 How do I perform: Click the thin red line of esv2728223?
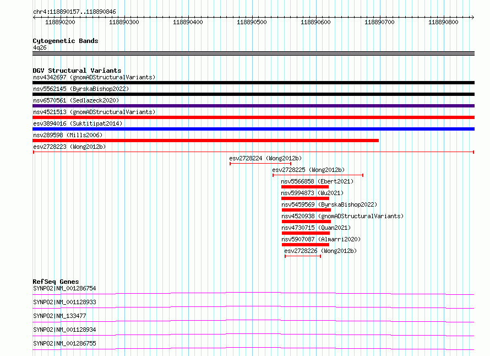point(253,152)
